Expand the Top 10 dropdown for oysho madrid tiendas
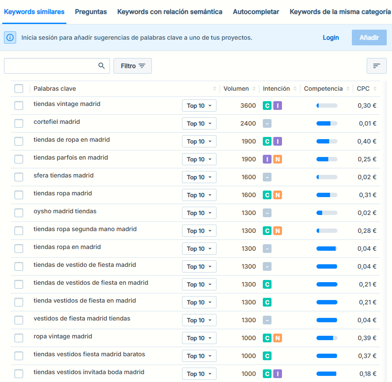 tap(199, 213)
